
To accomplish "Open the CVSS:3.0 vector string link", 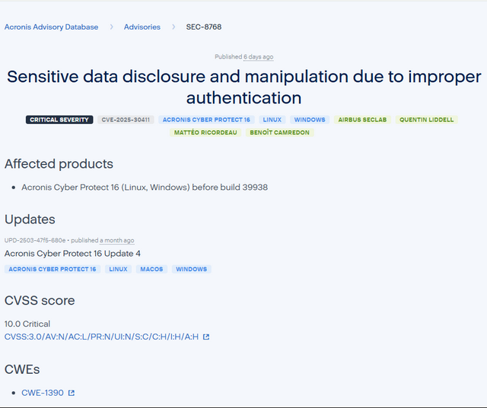I will click(101, 337).
